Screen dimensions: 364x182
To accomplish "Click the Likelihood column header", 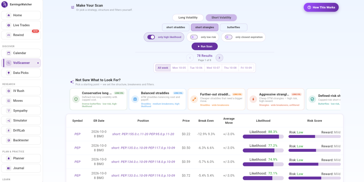I will (x=263, y=121).
